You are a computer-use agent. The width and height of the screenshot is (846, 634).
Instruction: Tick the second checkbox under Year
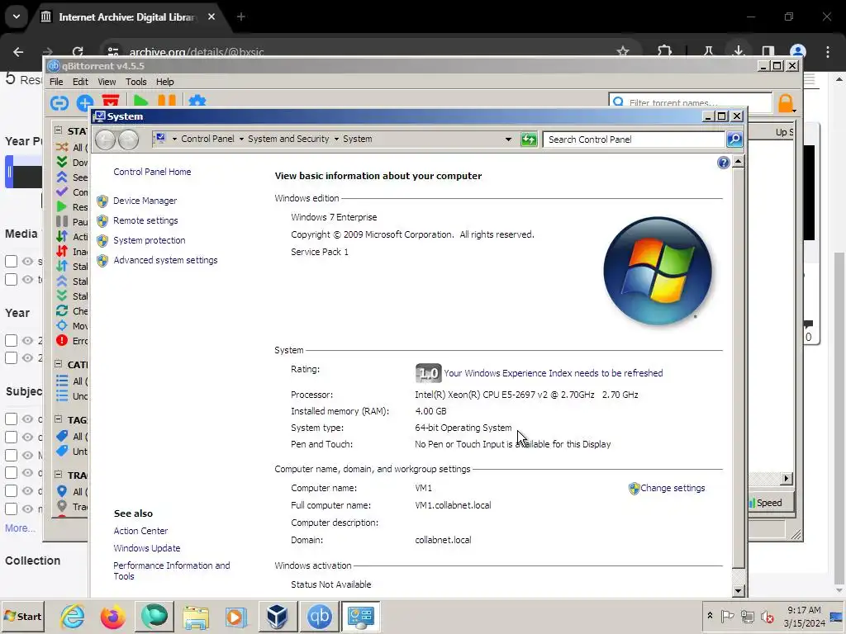point(12,358)
